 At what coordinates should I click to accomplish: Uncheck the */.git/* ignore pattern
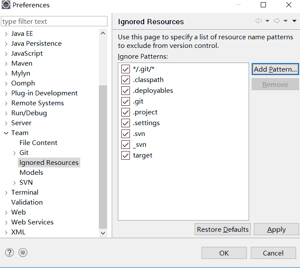126,69
